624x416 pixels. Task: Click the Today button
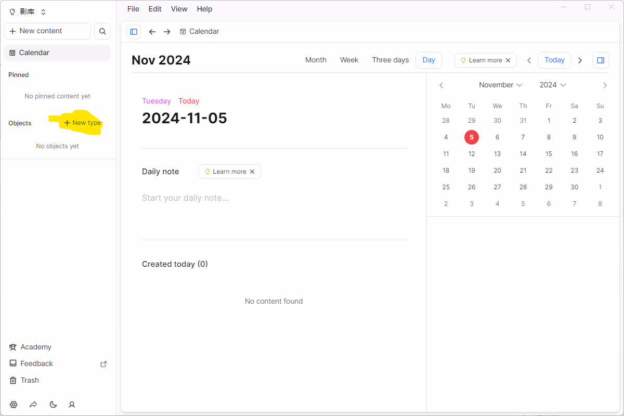[554, 60]
